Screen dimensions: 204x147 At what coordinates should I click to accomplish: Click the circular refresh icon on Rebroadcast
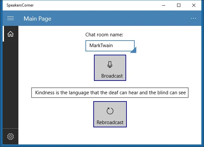click(x=110, y=111)
